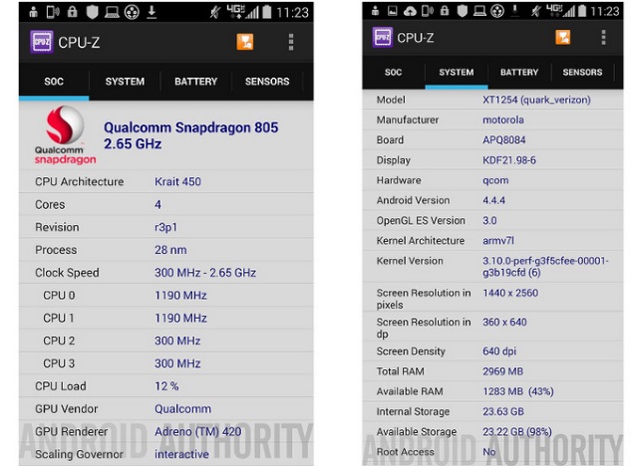633x466 pixels.
Task: Select SOC tab in left screen
Action: tap(54, 81)
